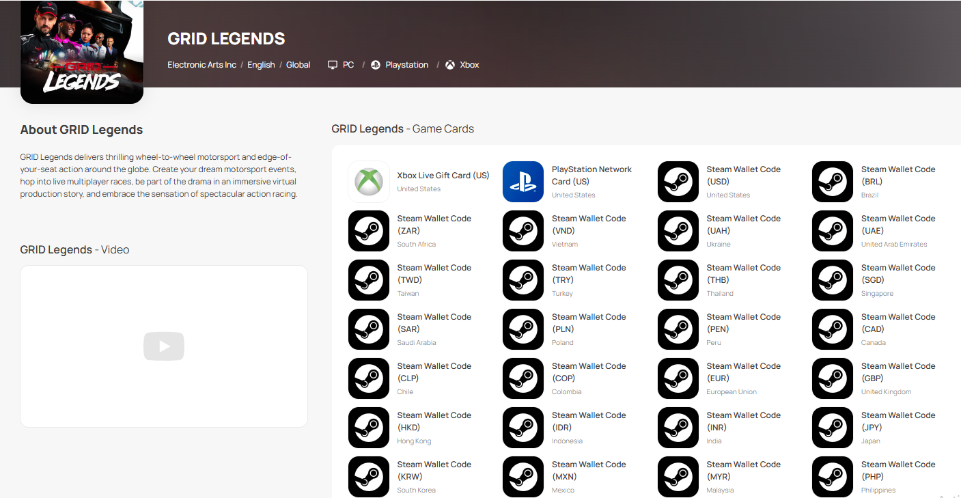Open the GRID Legends cover art thumbnail
Screen dimensions: 961x498
[82, 51]
